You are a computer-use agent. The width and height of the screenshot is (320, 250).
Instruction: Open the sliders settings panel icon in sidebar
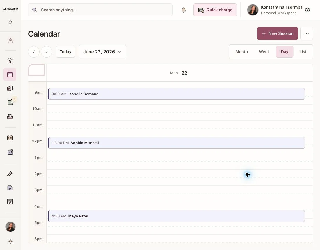point(10,202)
